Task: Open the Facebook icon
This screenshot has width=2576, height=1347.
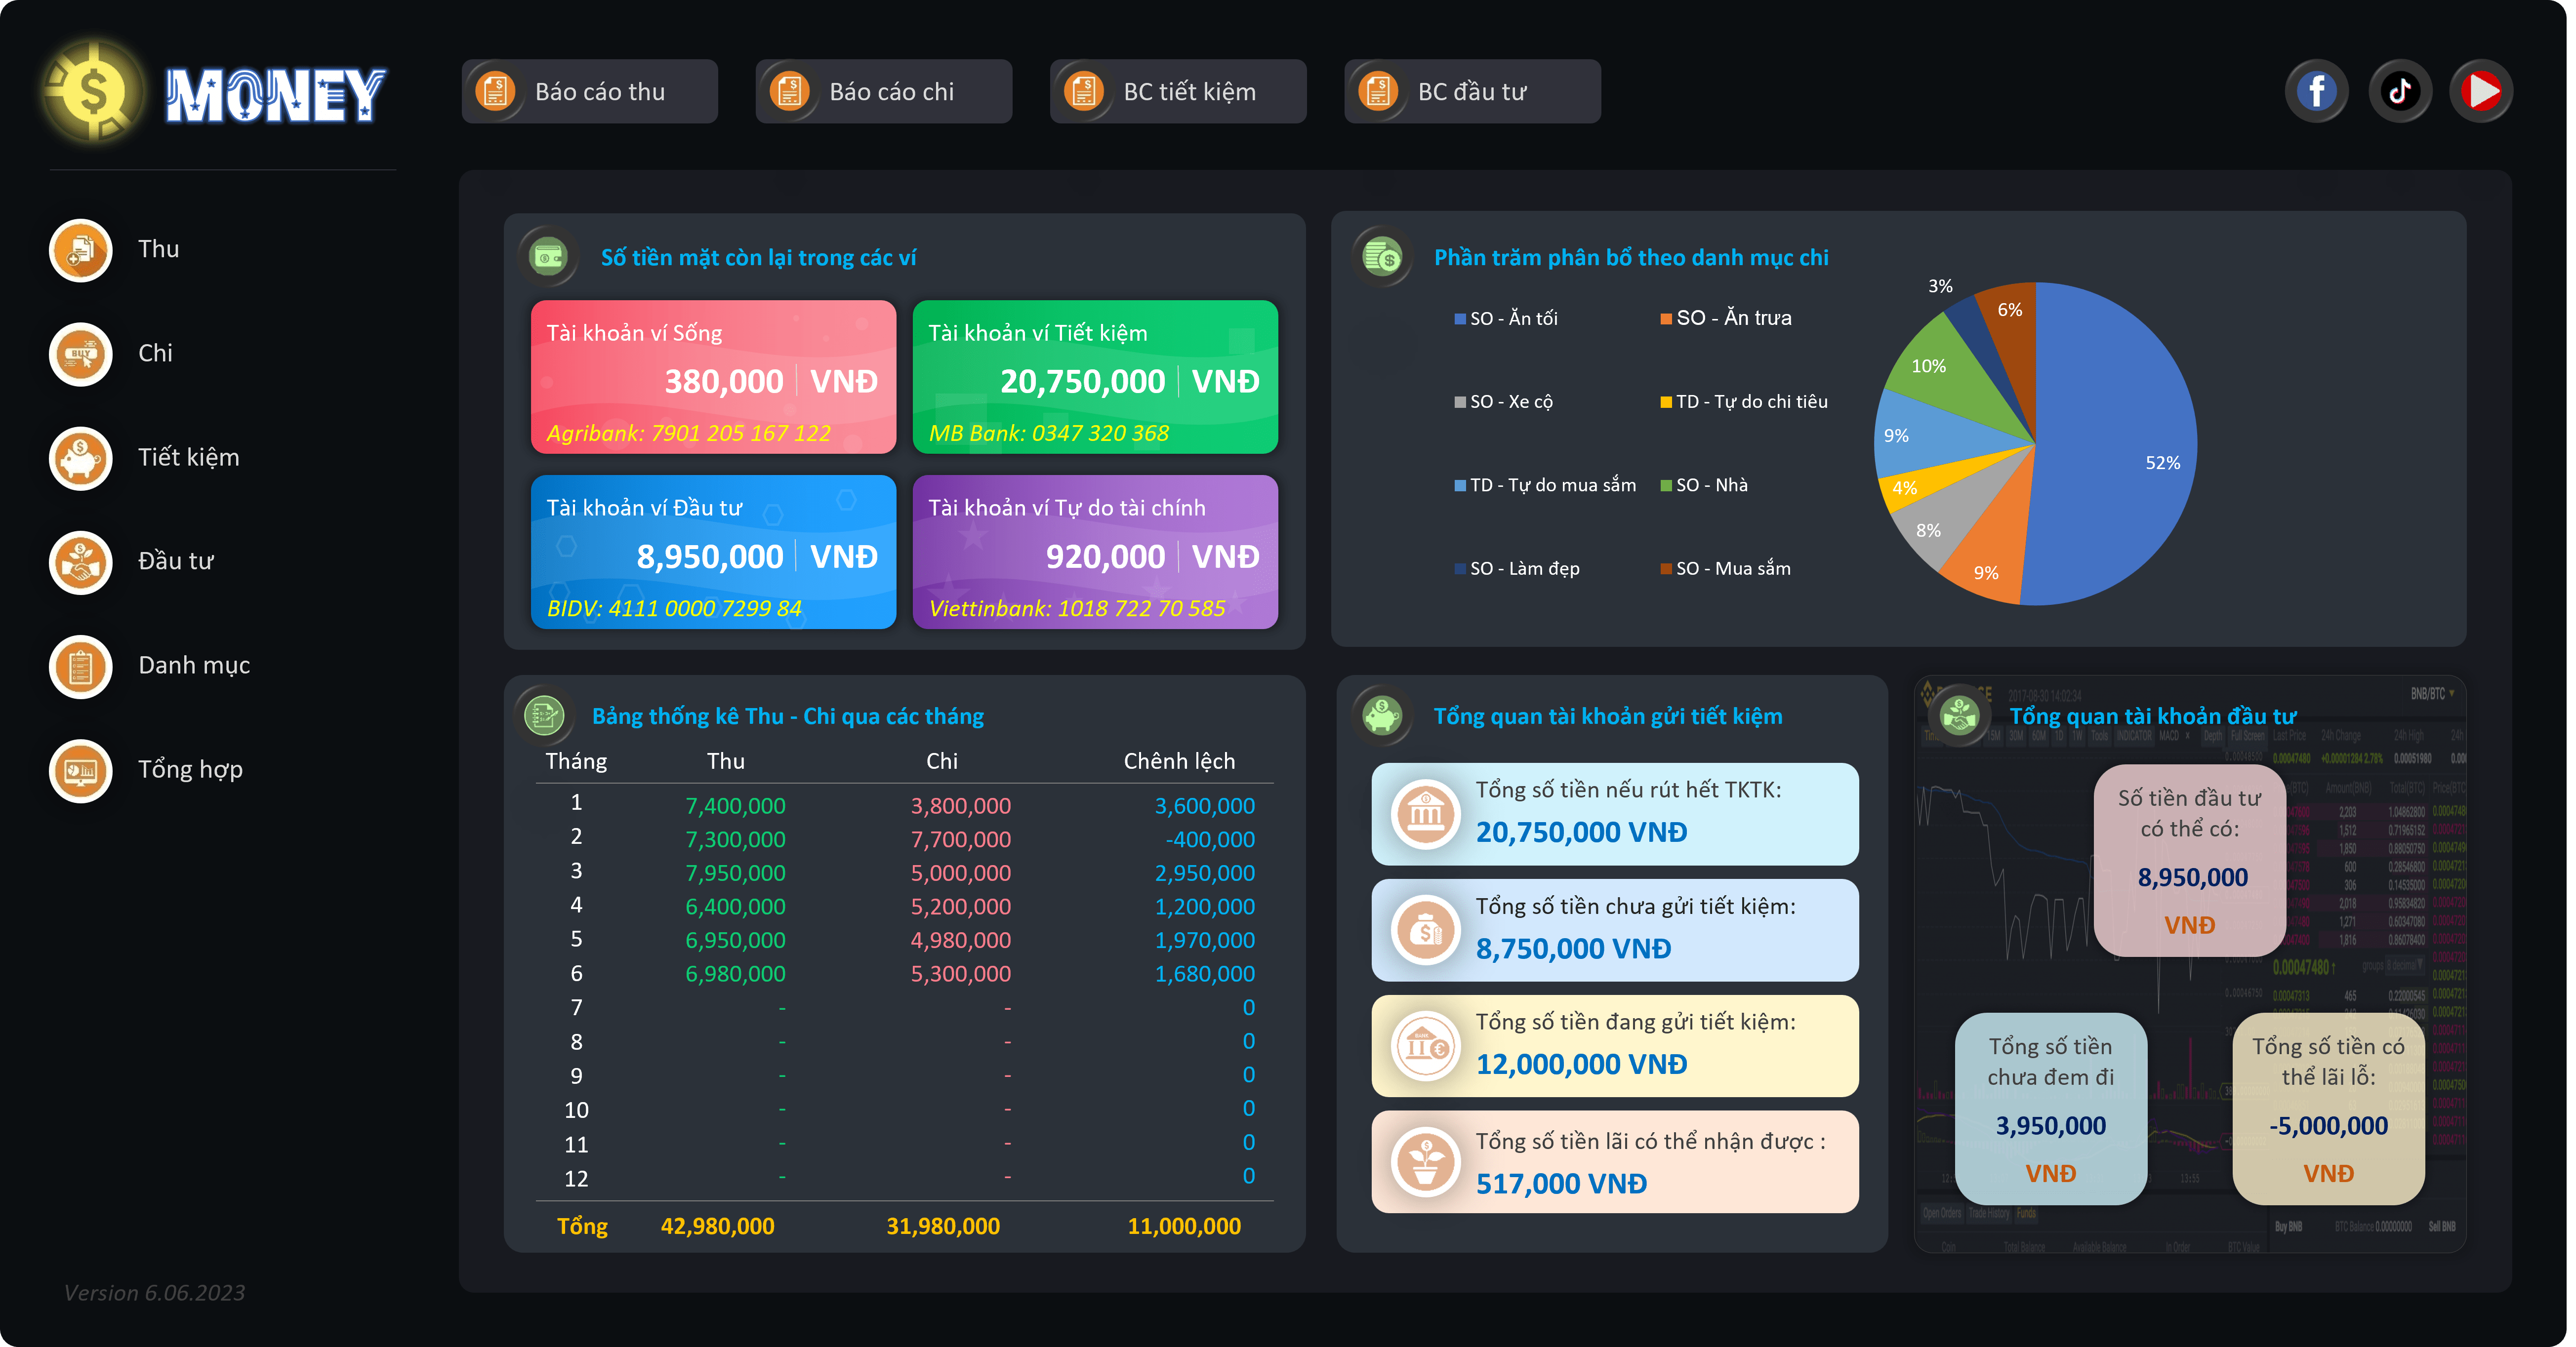Action: [x=2316, y=91]
